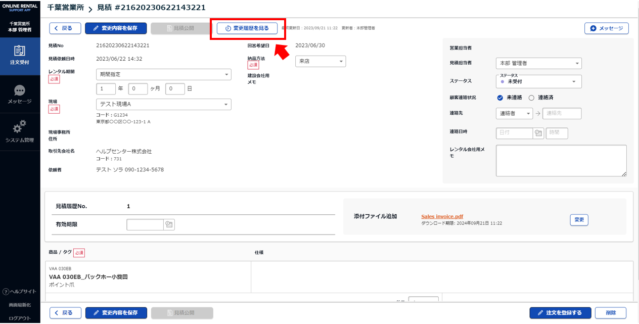
Task: Click the top 変更内容を保存 button
Action: [x=116, y=28]
